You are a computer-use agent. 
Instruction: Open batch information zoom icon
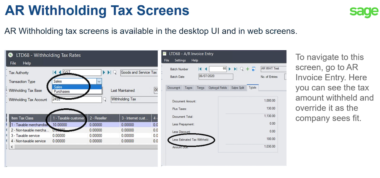(253, 69)
